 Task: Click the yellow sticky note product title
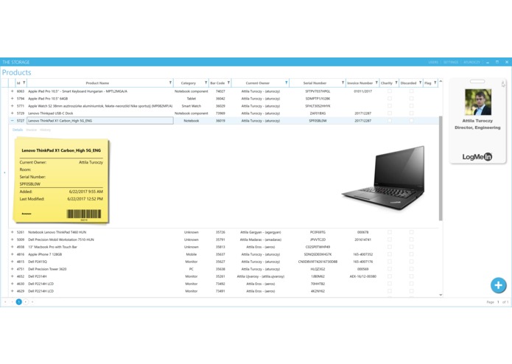61,150
